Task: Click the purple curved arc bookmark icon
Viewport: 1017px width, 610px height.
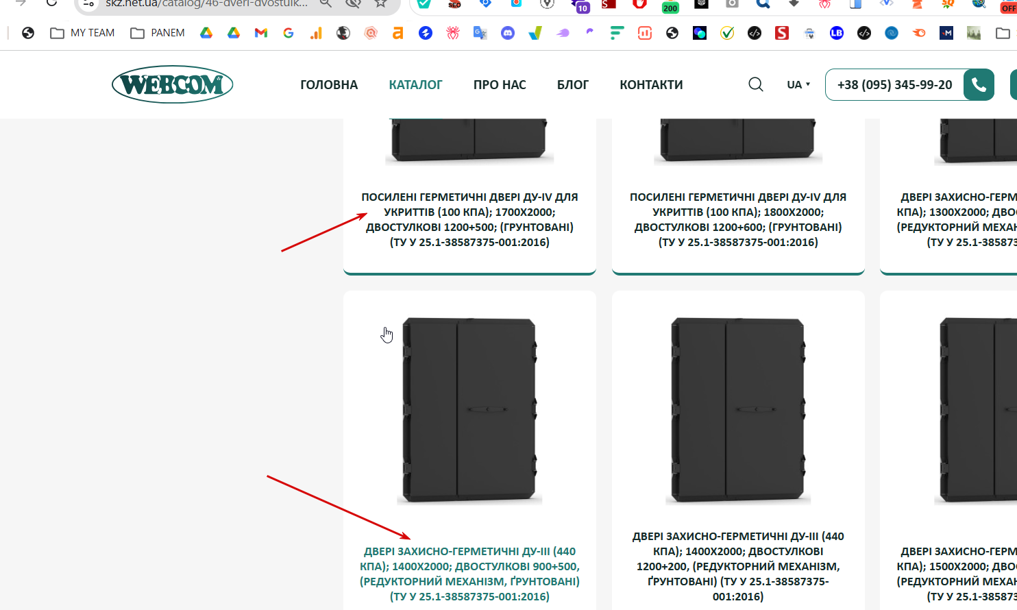Action: click(590, 33)
